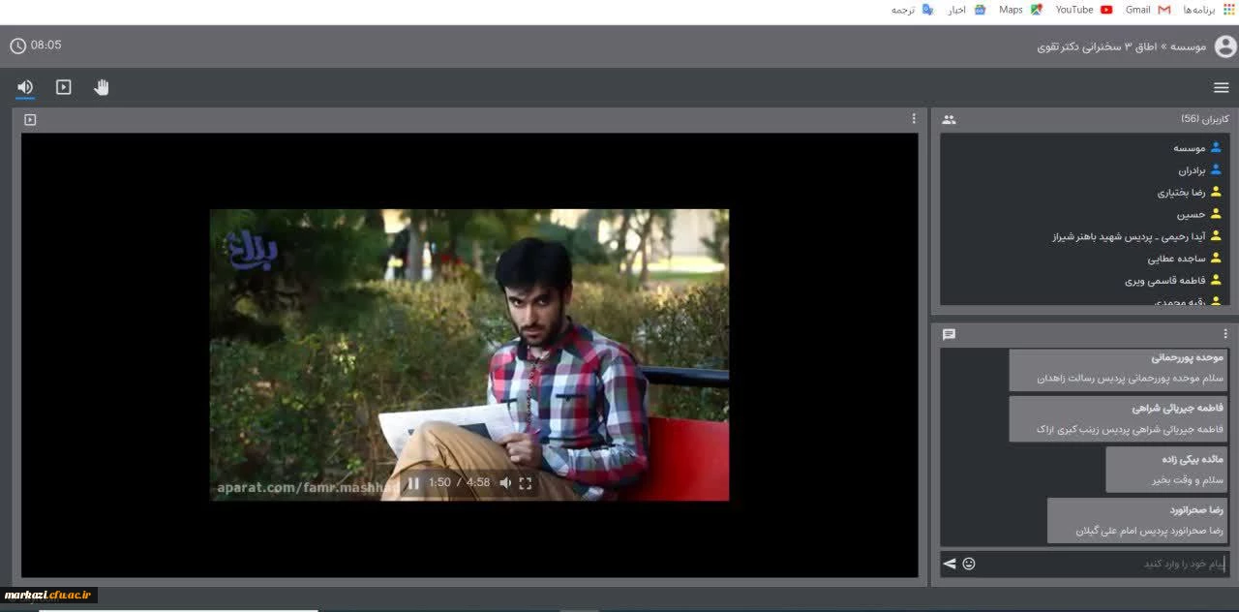The width and height of the screenshot is (1239, 612).
Task: Click the raise hand icon
Action: click(x=102, y=87)
